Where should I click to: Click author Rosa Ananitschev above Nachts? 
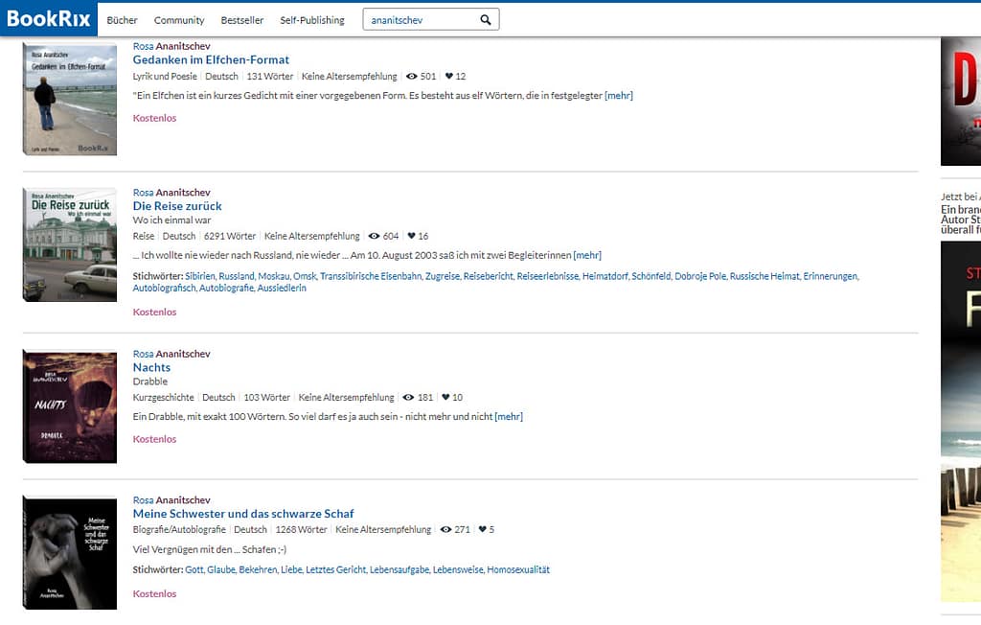pyautogui.click(x=171, y=354)
